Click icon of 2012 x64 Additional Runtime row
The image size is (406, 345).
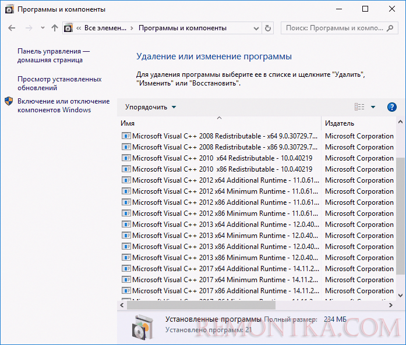[126, 180]
